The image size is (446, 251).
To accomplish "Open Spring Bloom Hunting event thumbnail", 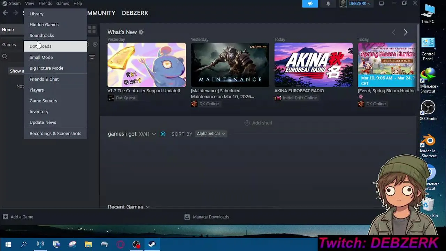I will click(387, 65).
